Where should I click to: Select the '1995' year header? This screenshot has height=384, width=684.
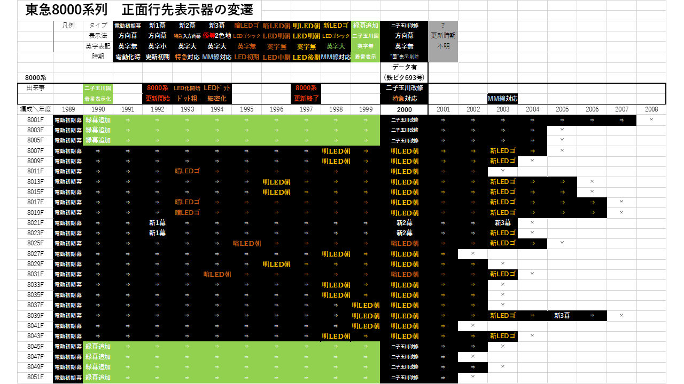point(246,109)
